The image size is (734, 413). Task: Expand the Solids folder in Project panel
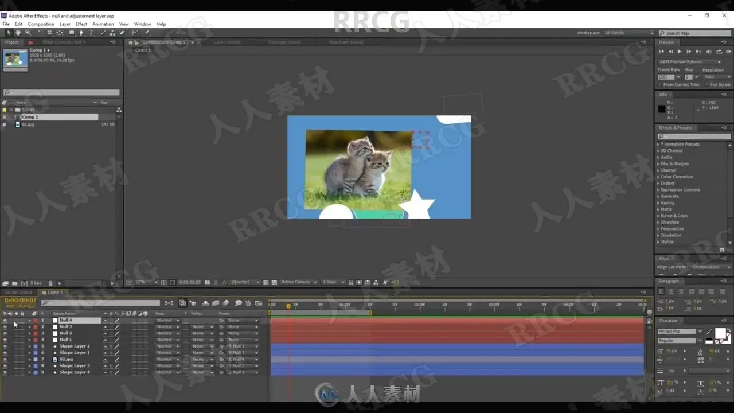[11, 110]
